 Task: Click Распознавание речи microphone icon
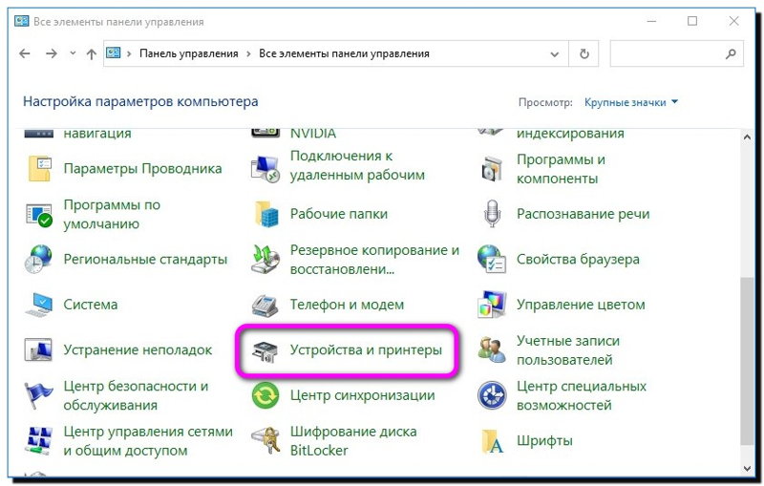pos(492,214)
